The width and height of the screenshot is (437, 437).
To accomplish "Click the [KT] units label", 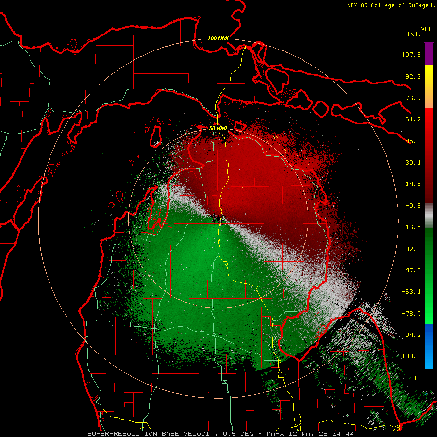I will point(415,34).
